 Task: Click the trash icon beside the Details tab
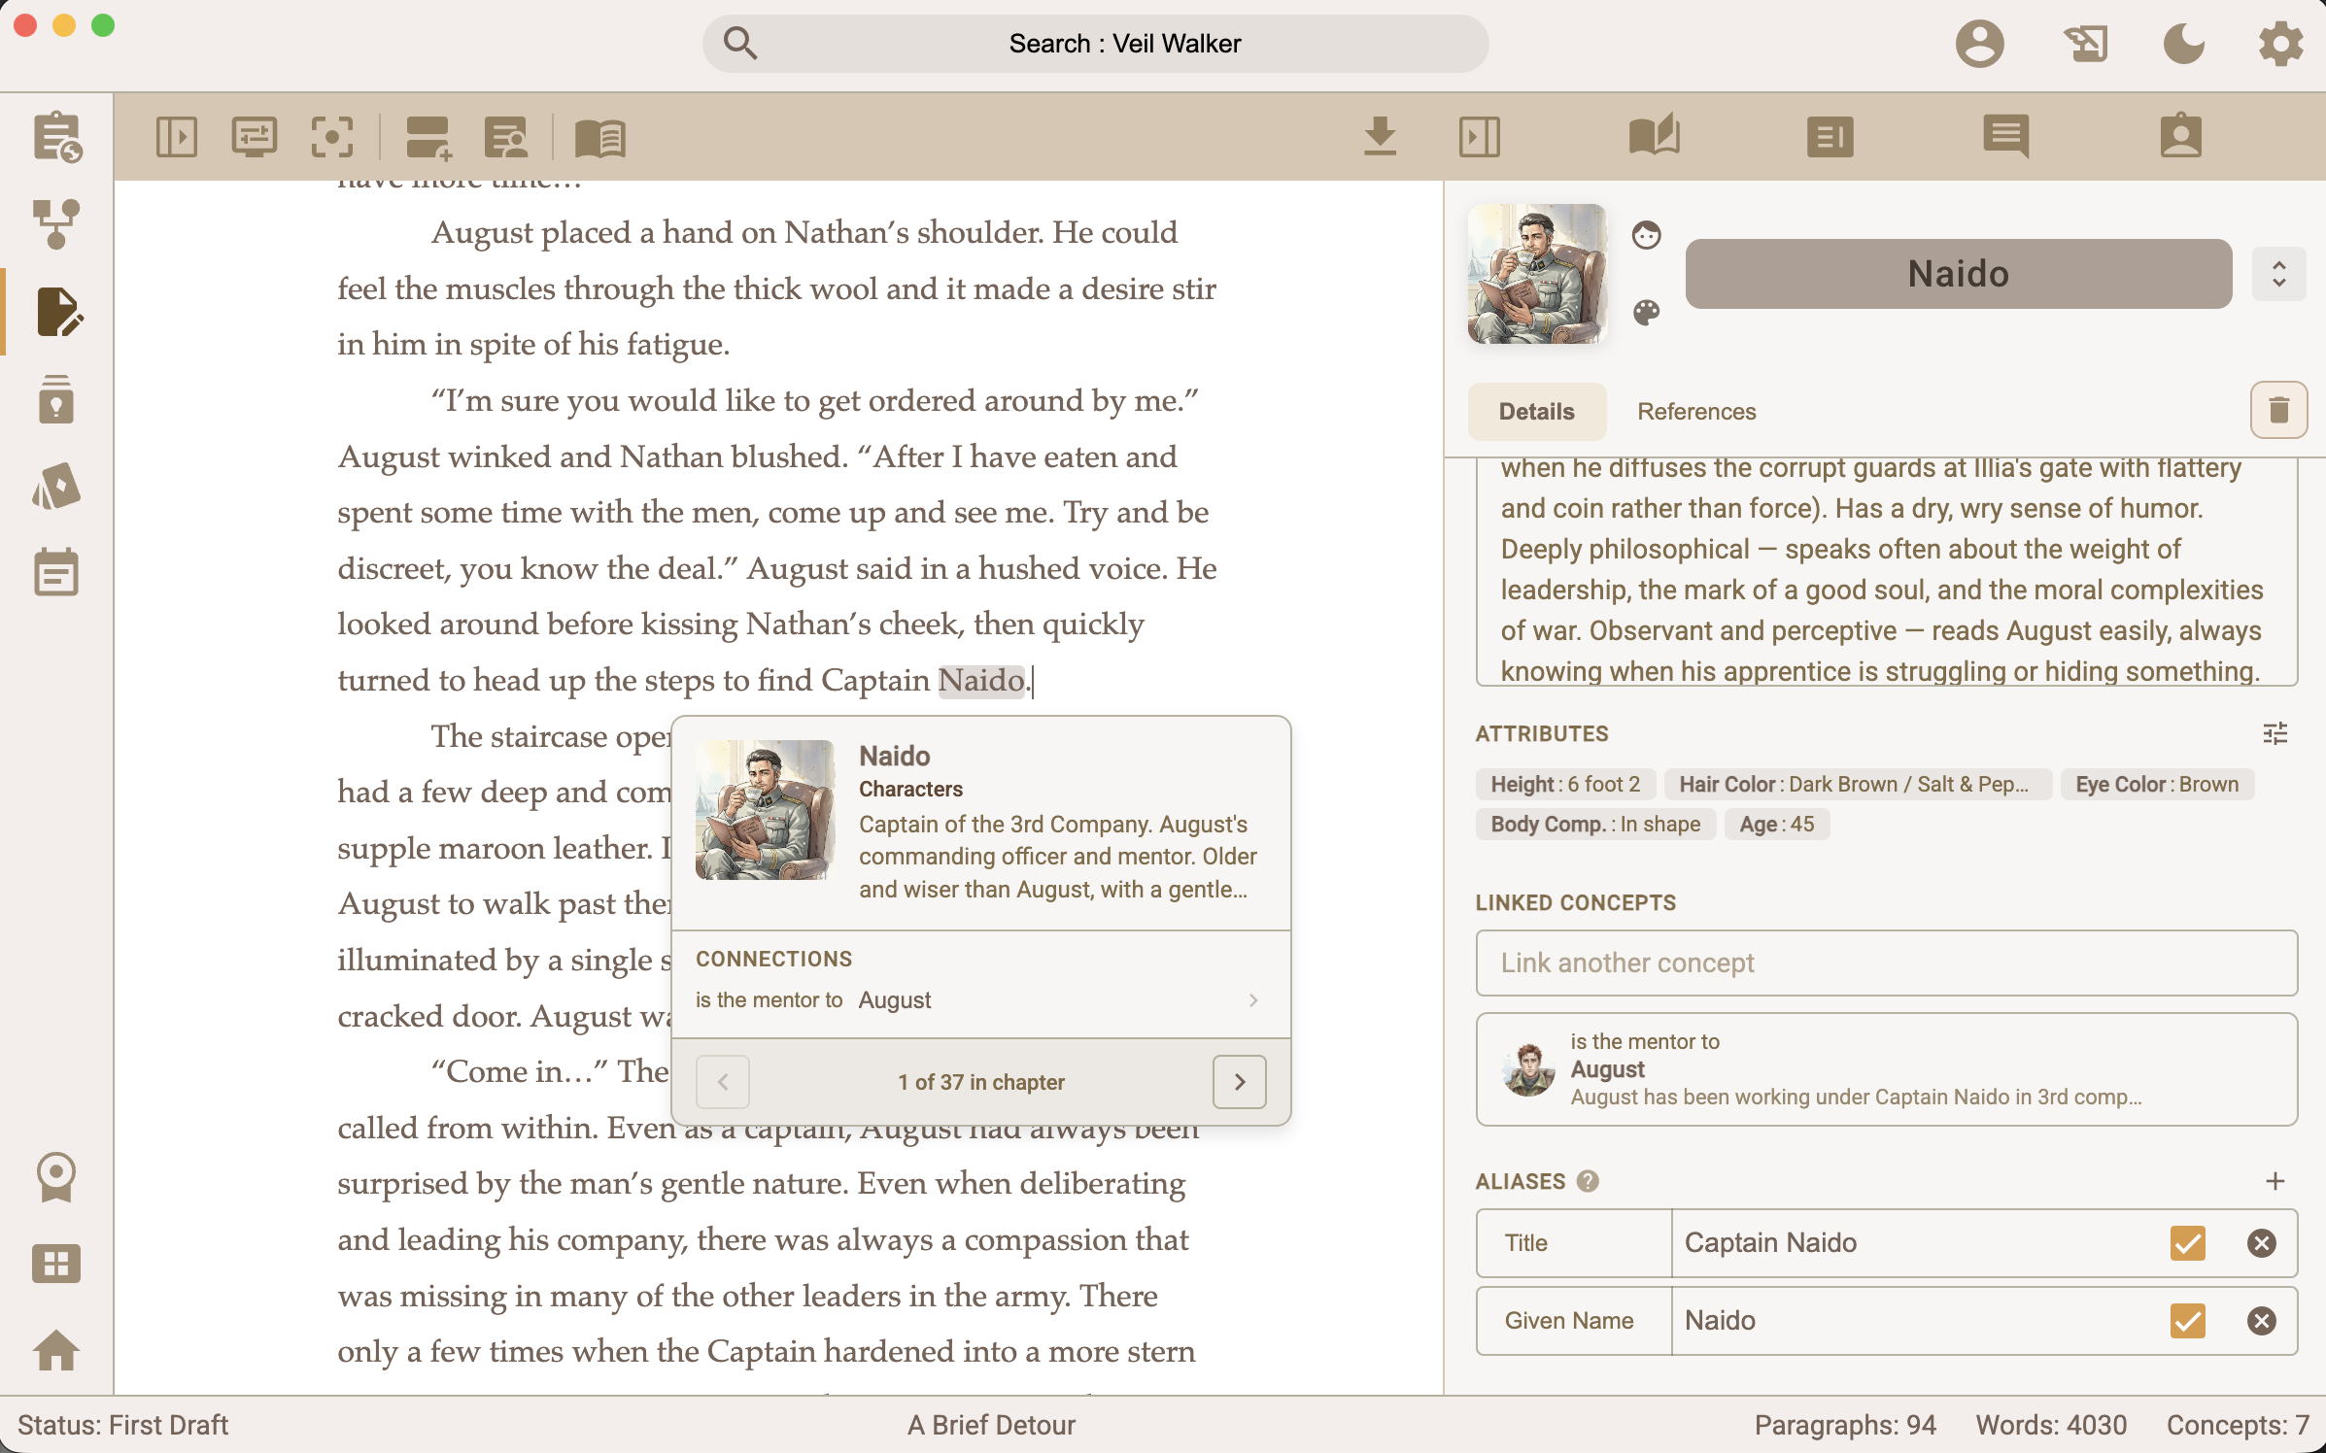pyautogui.click(x=2278, y=409)
